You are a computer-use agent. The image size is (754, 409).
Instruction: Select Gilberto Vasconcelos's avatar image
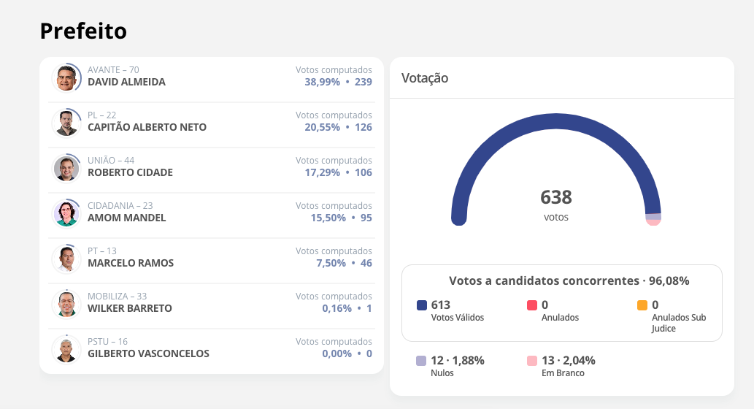pyautogui.click(x=66, y=349)
